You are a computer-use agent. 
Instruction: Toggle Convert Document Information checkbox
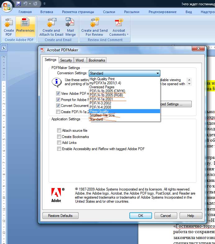coord(58,105)
